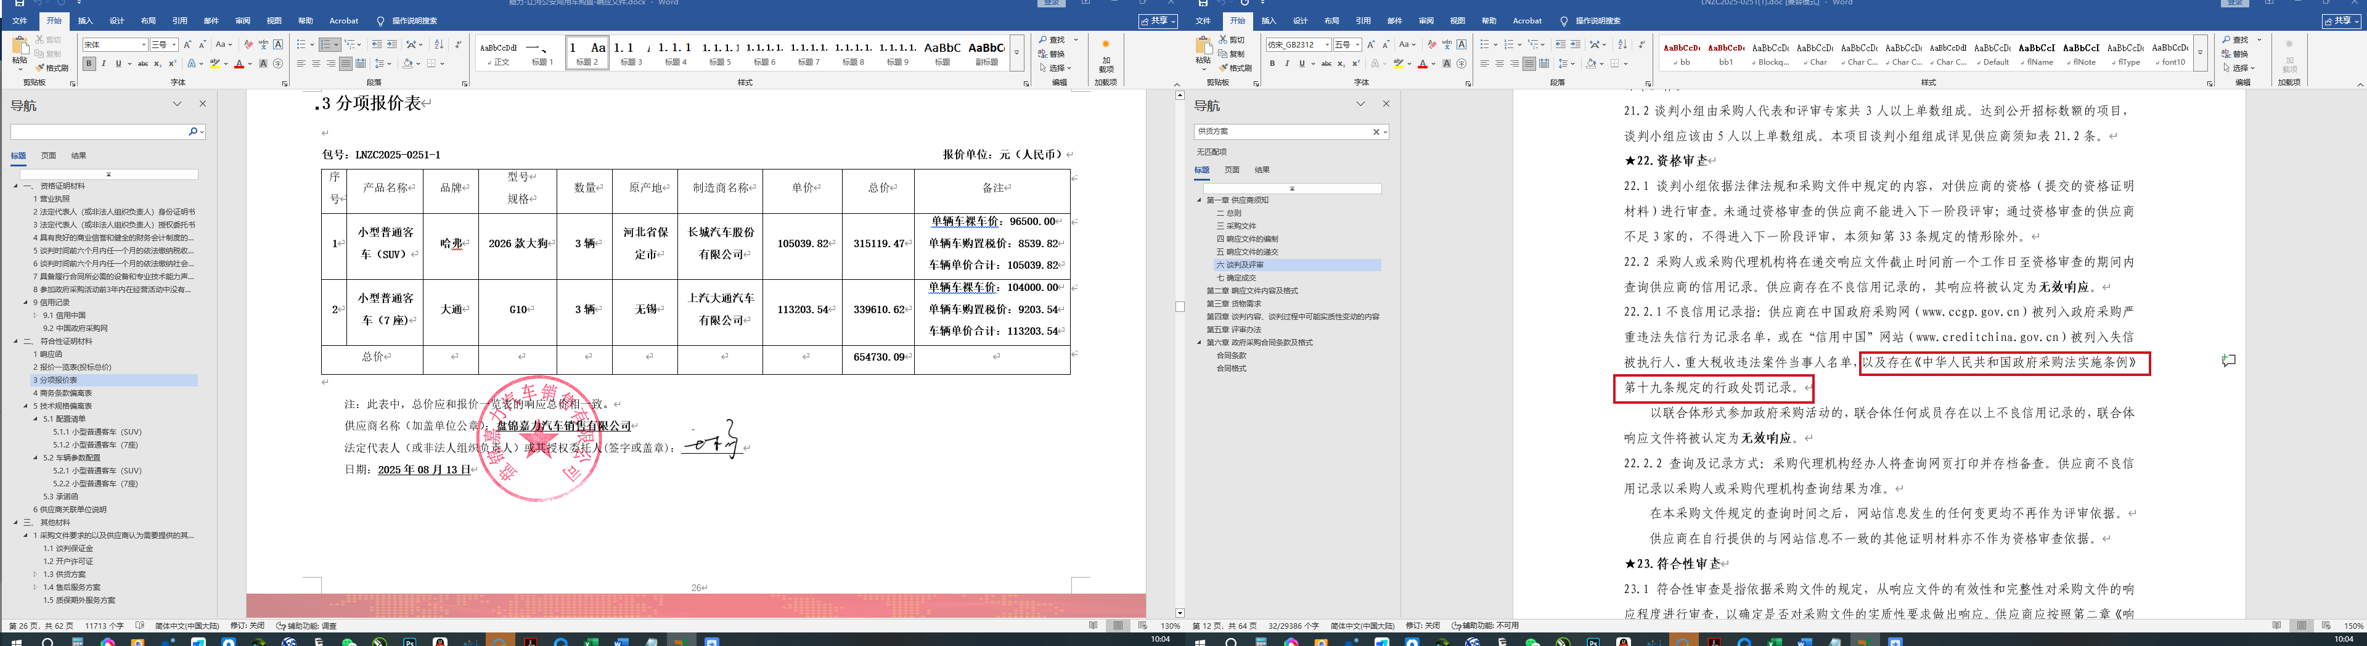The image size is (2367, 646).
Task: Toggle Bold in the right Word window
Action: click(1273, 63)
